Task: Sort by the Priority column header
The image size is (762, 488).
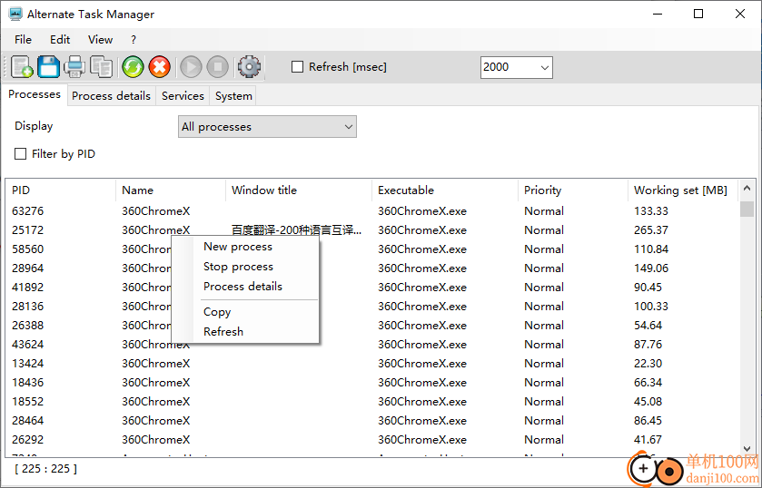Action: (573, 190)
